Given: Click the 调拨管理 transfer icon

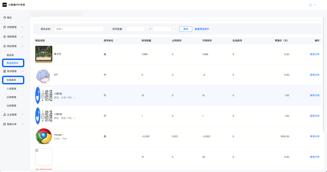Looking at the screenshot, I should click(x=5, y=37).
